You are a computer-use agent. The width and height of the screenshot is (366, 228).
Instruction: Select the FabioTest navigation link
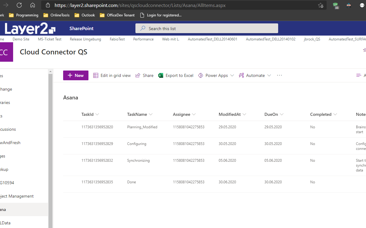(117, 39)
